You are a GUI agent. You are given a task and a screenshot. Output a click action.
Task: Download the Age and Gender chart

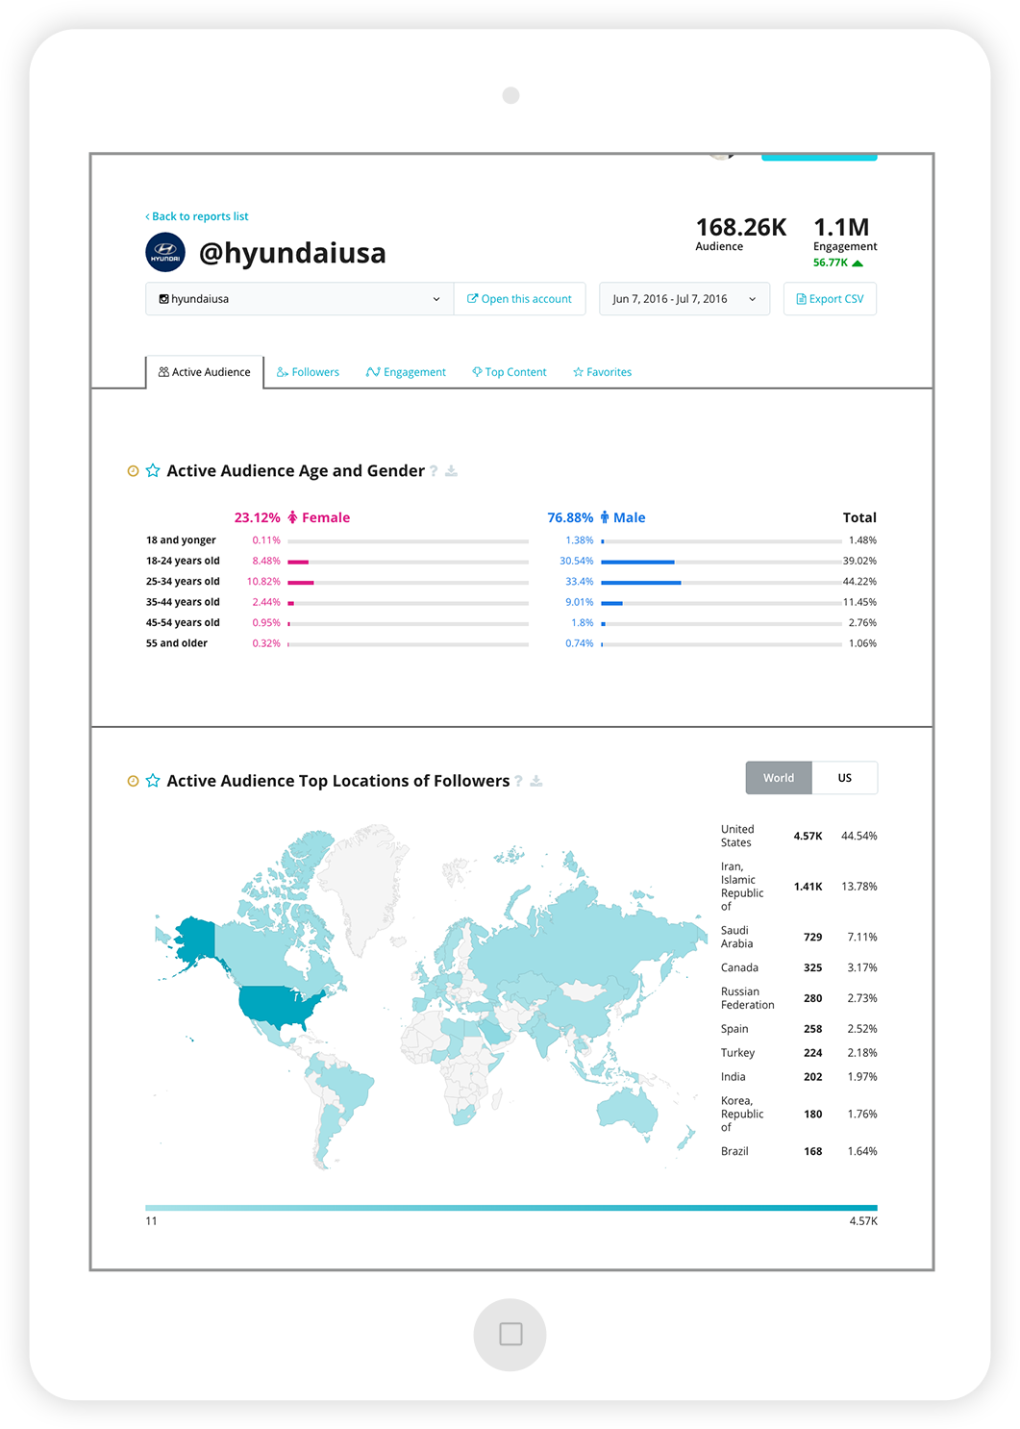451,471
